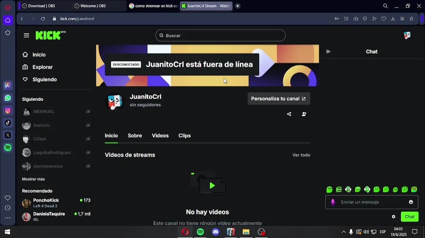Switch to Download | OBS tab
Screen dimensions: 425x238
click(x=45, y=6)
